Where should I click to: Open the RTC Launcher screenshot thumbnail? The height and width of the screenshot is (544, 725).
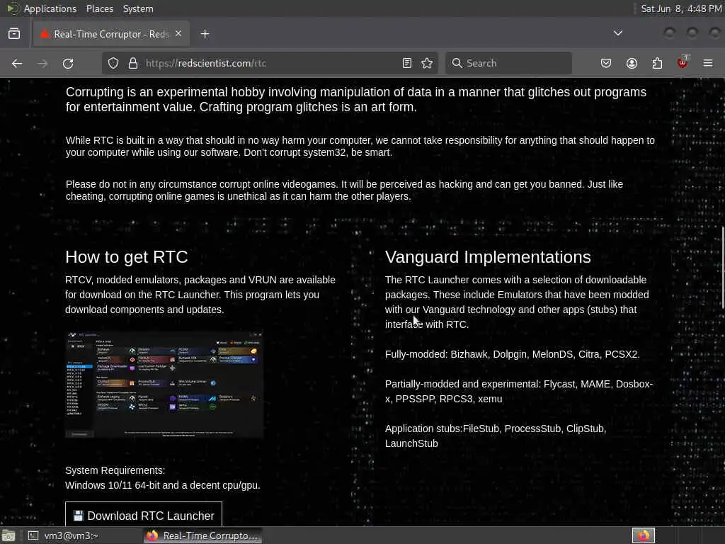(164, 385)
